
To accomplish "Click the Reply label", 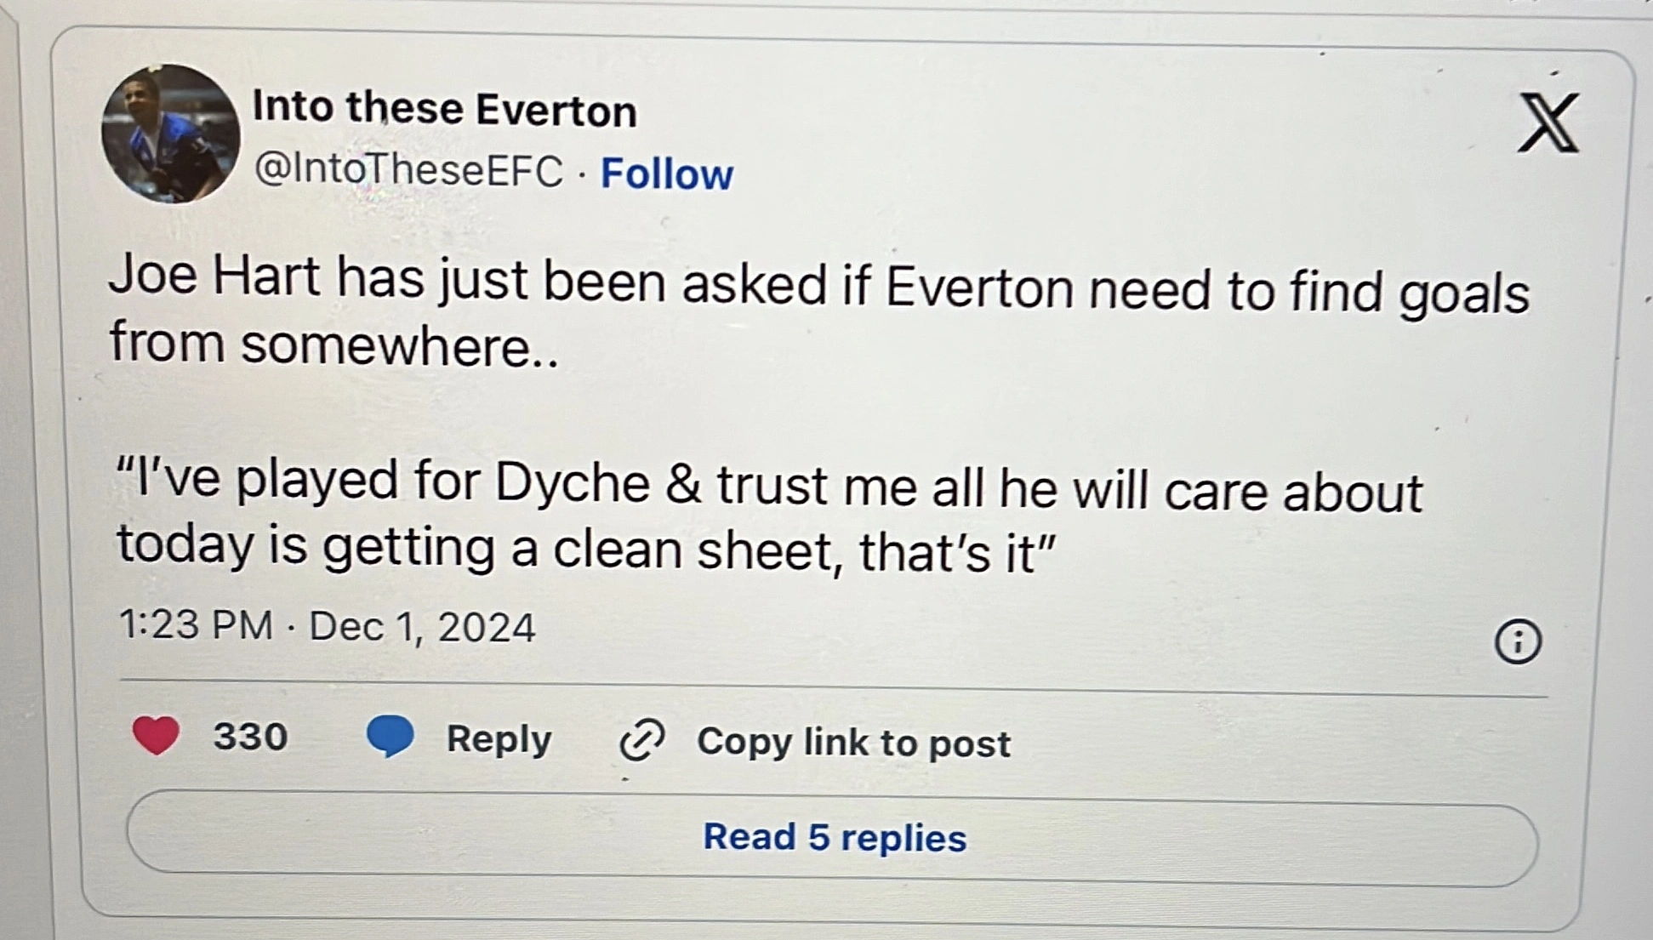I will click(499, 738).
